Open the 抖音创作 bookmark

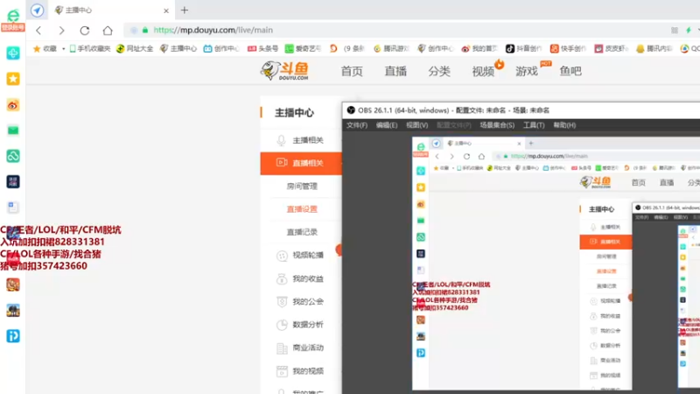coord(523,49)
